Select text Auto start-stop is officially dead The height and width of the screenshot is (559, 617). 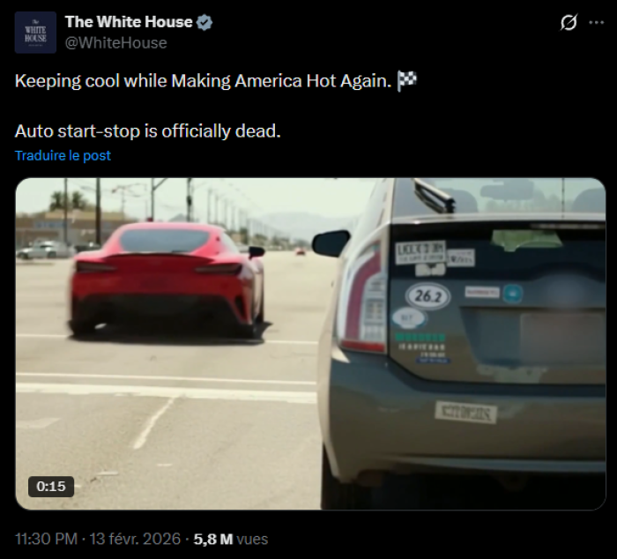click(x=148, y=131)
